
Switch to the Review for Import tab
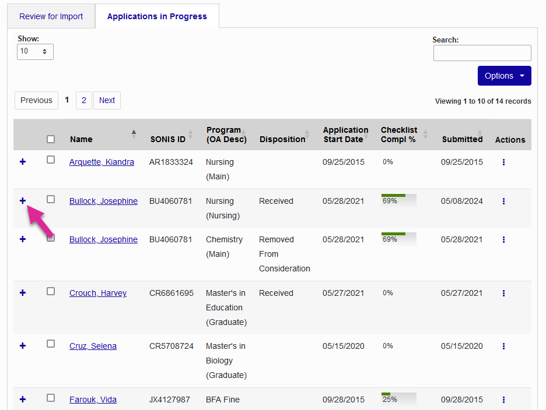(x=51, y=16)
